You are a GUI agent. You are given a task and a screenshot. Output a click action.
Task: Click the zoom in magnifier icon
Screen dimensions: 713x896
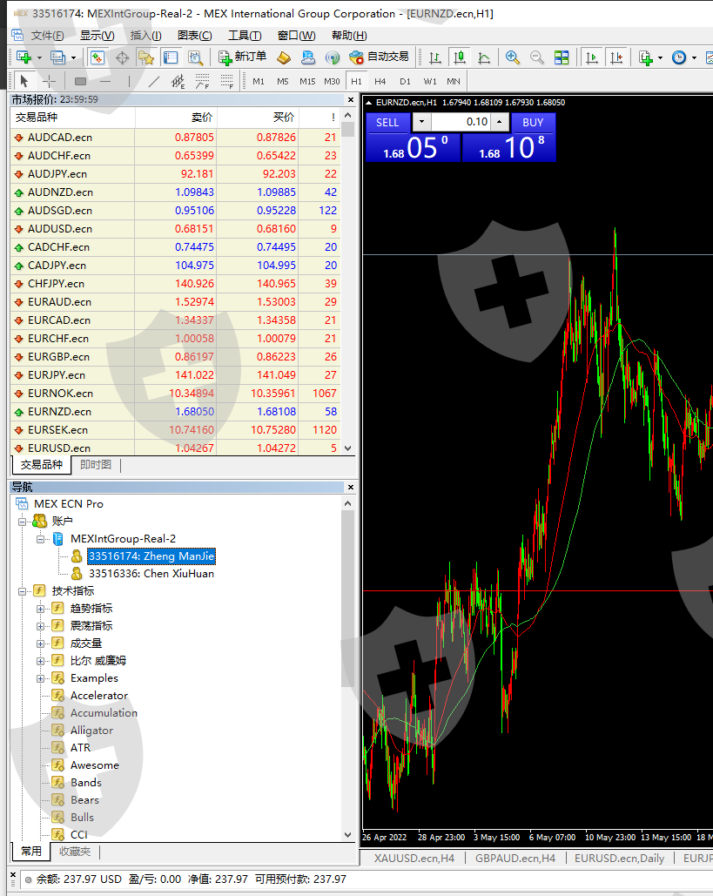click(513, 57)
